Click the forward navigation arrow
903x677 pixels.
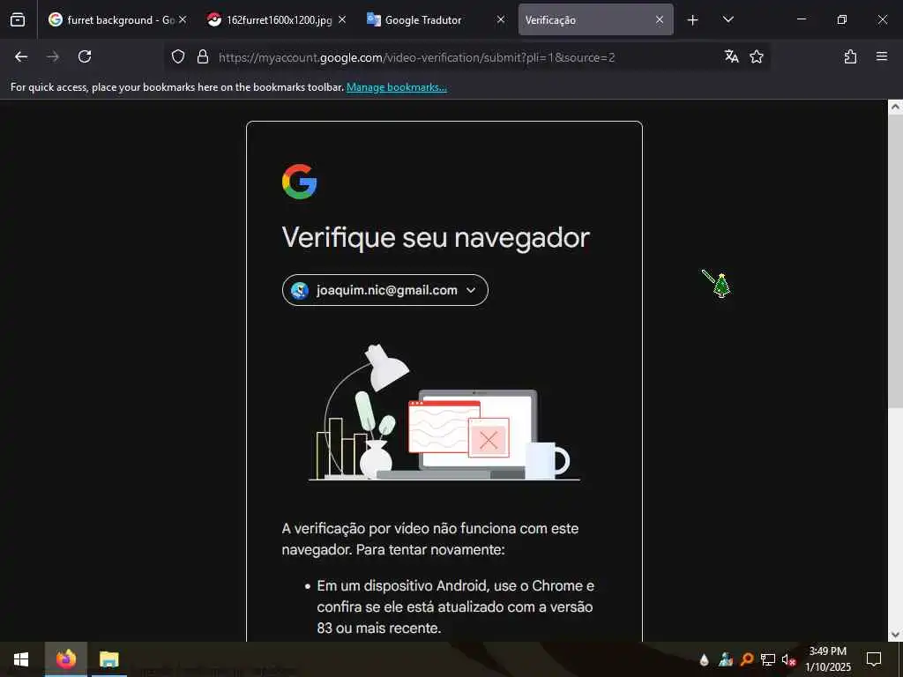(53, 56)
